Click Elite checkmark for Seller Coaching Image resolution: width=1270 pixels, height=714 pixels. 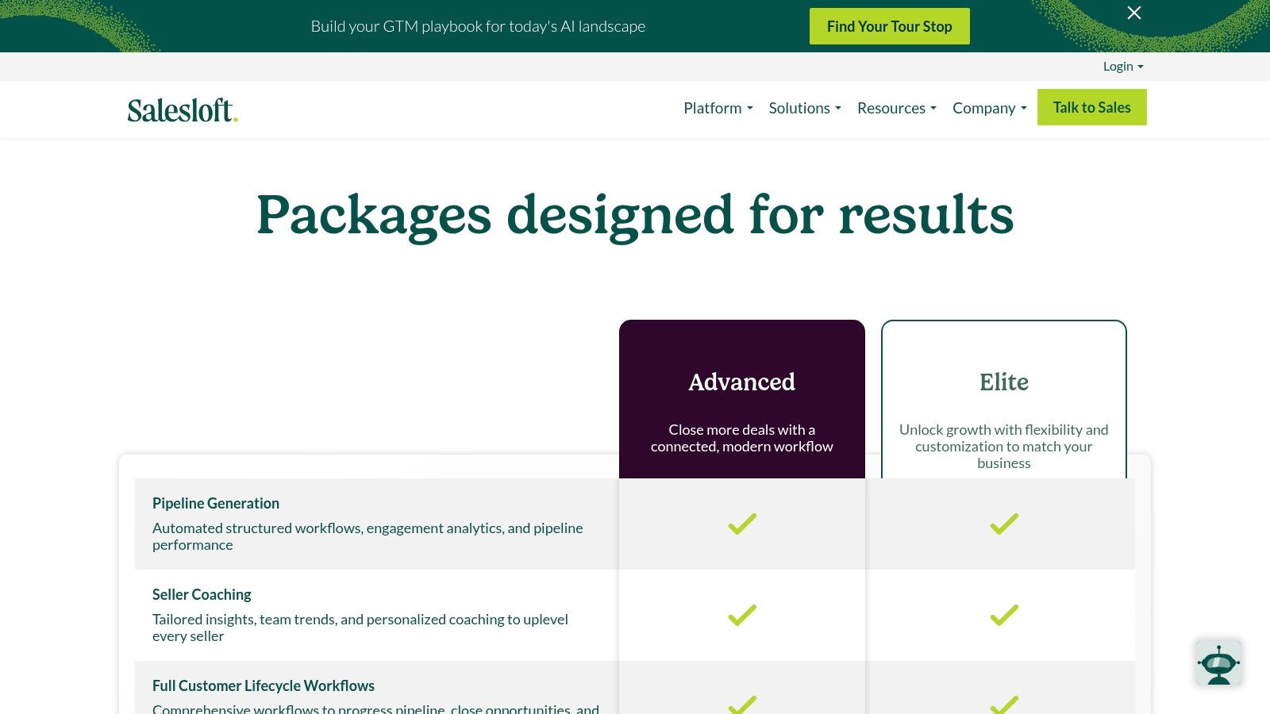coord(1004,615)
